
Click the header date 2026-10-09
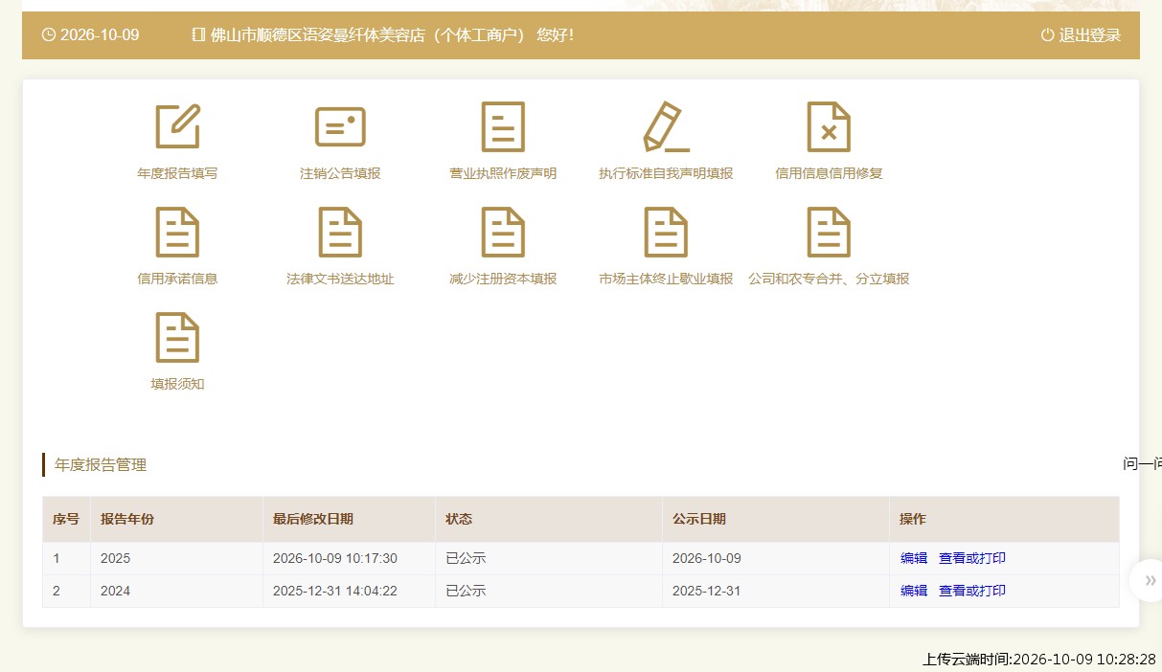[x=100, y=35]
